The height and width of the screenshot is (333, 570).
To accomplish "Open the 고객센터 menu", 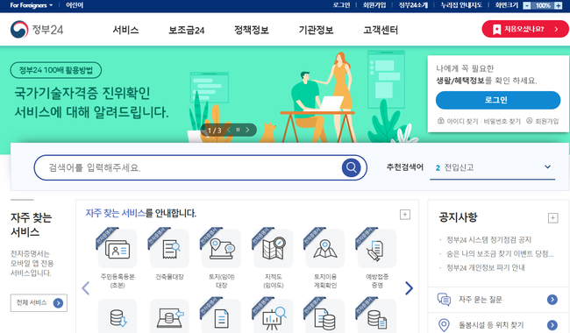I will [x=381, y=30].
